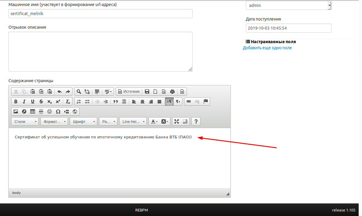Click Paste as plain text icon
The height and width of the screenshot is (216, 362).
[x=41, y=92]
